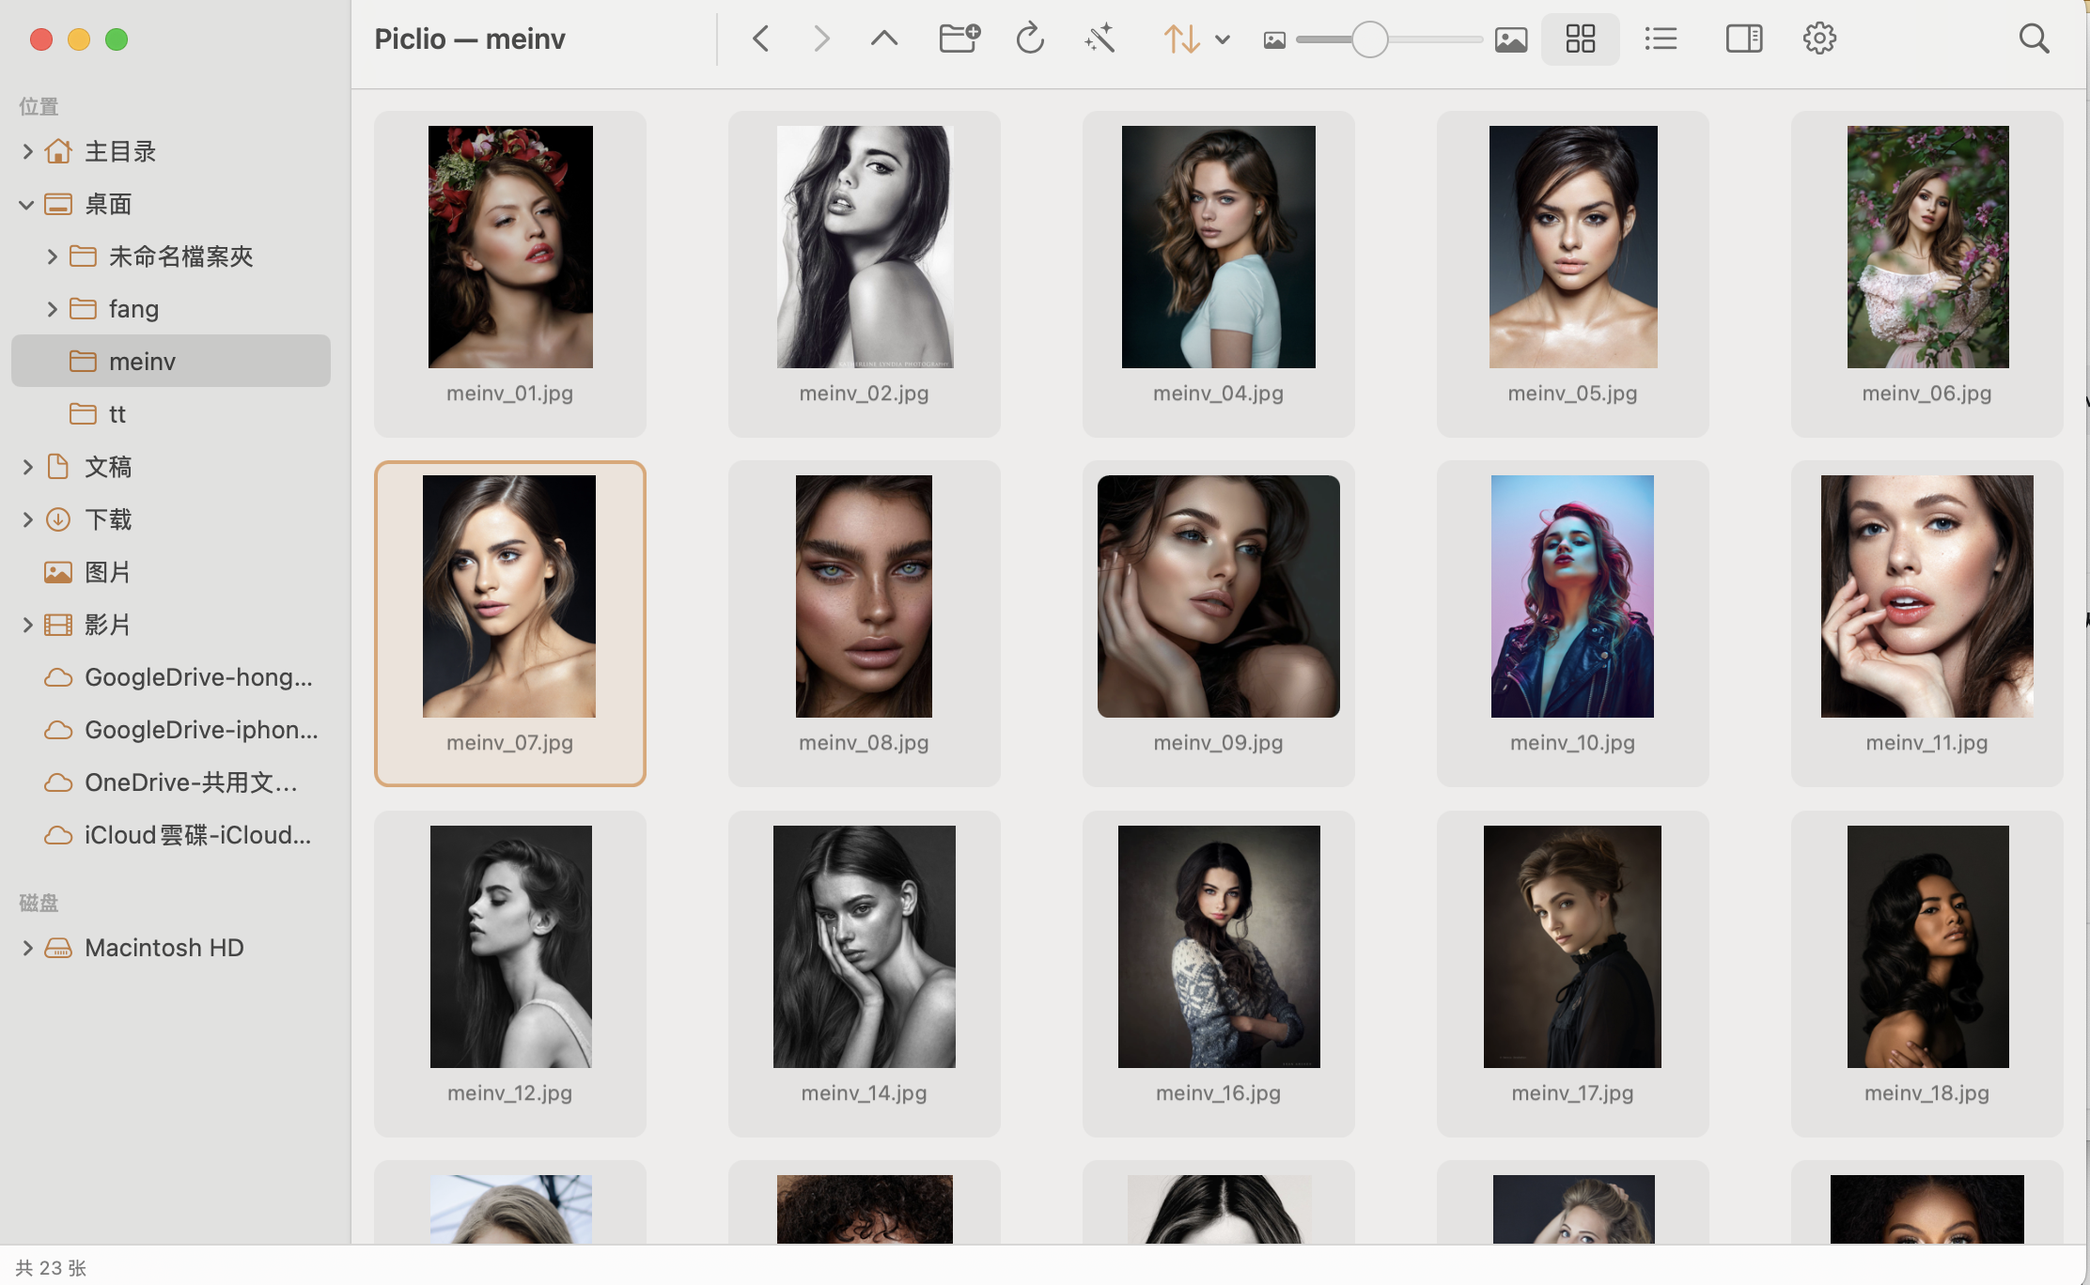Image resolution: width=2090 pixels, height=1285 pixels.
Task: Select thumbnail meinv_09.jpg
Action: point(1219,624)
